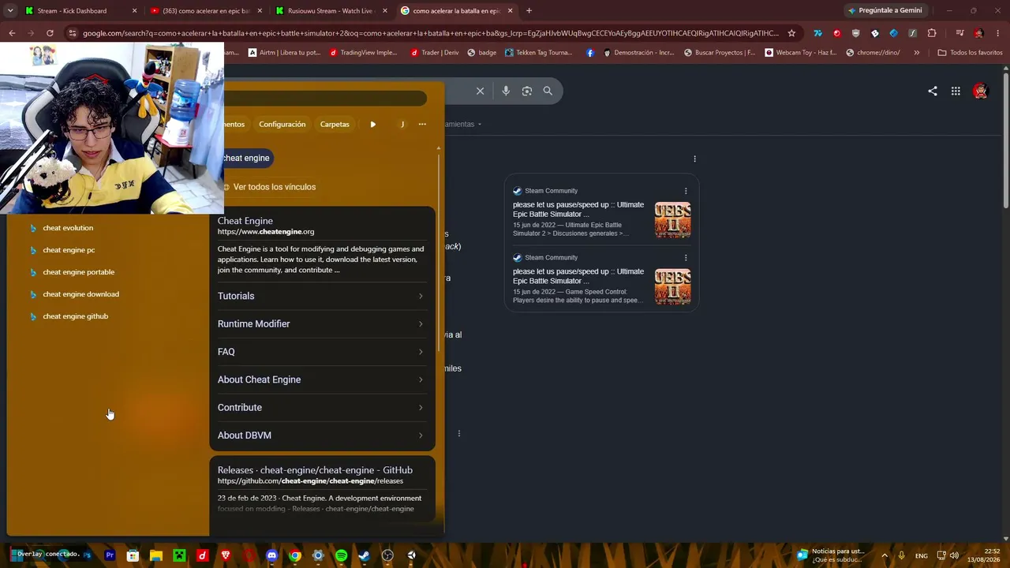1010x568 pixels.
Task: Start a voice search with the microphone icon
Action: coord(506,91)
